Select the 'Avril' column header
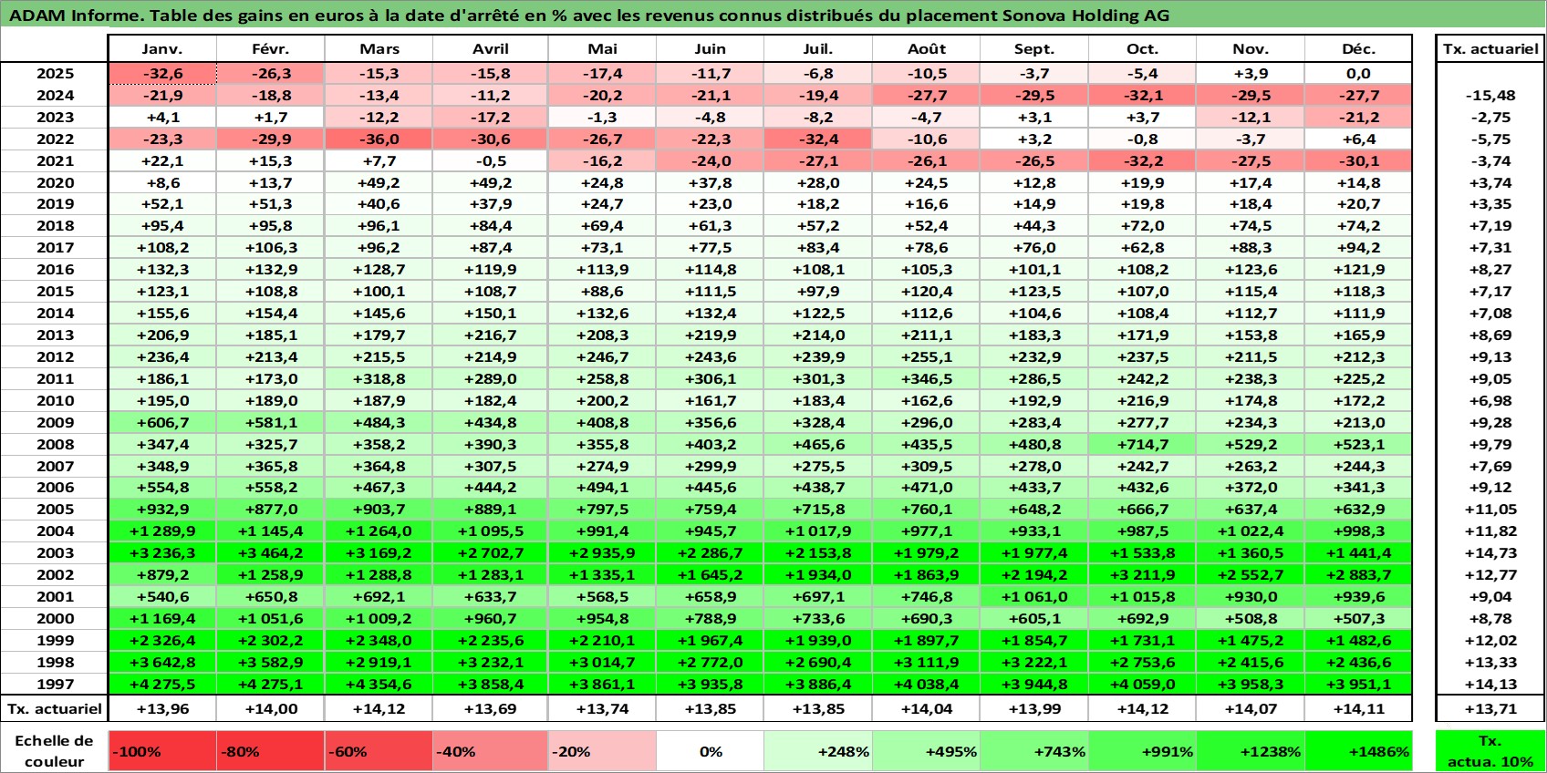The width and height of the screenshot is (1547, 773). click(491, 49)
